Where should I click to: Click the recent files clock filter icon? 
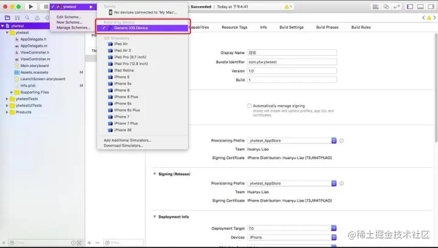pyautogui.click(x=73, y=243)
